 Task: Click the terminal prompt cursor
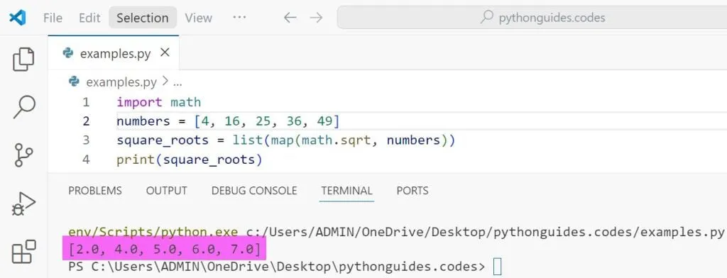click(x=498, y=267)
